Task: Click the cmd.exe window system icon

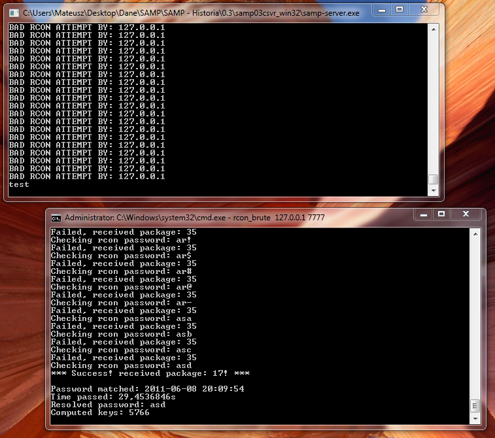Action: [x=56, y=218]
